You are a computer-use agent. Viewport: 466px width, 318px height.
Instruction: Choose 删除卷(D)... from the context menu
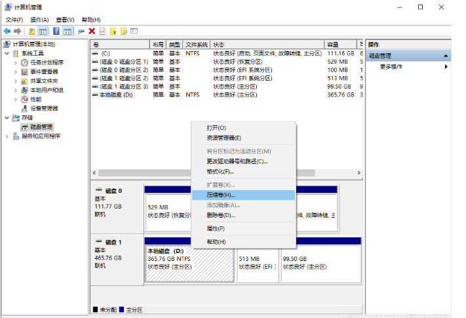click(x=220, y=214)
